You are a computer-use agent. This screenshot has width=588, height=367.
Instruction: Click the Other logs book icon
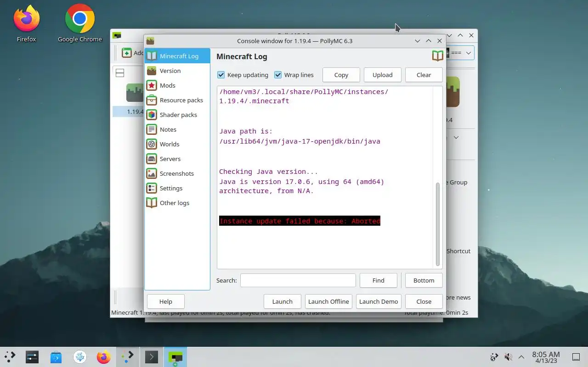click(x=152, y=203)
